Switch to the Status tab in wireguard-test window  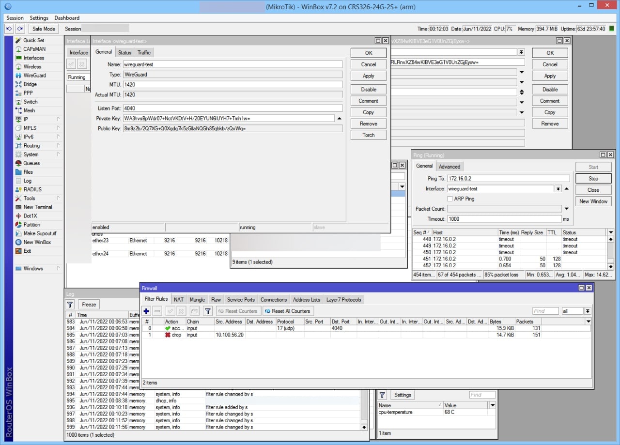tap(124, 52)
